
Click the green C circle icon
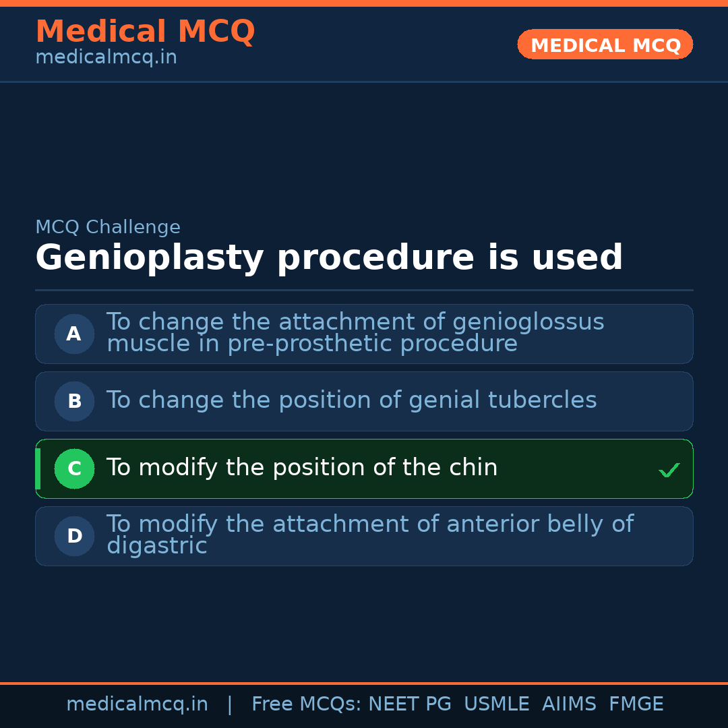tap(74, 468)
